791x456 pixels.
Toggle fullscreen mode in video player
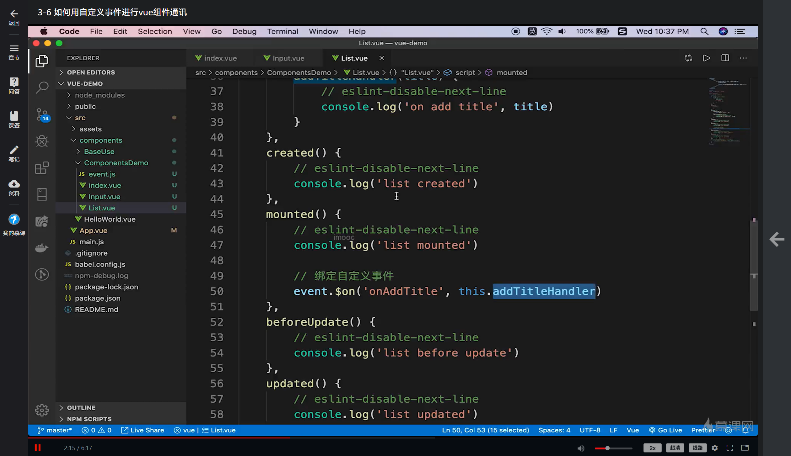click(730, 448)
